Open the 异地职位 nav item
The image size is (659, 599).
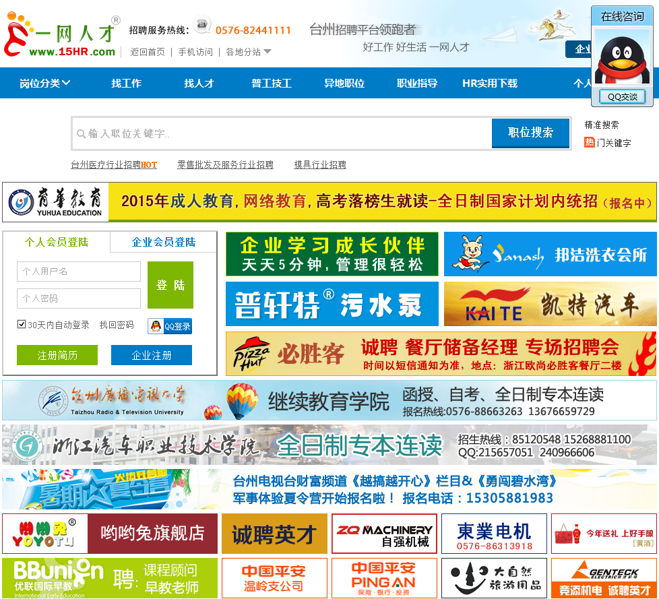[x=344, y=84]
